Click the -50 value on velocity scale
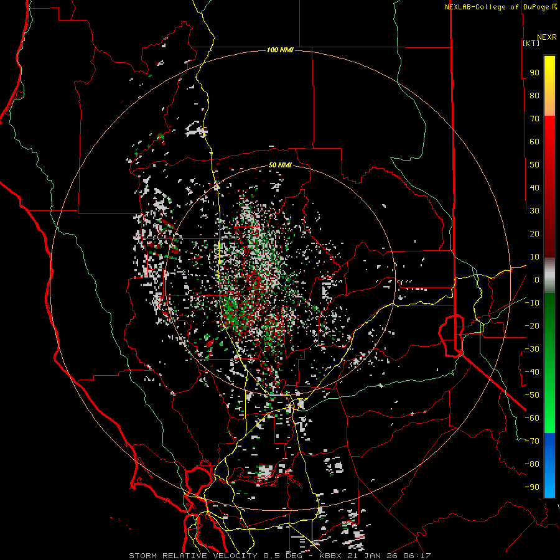This screenshot has height=560, width=560. coord(532,395)
